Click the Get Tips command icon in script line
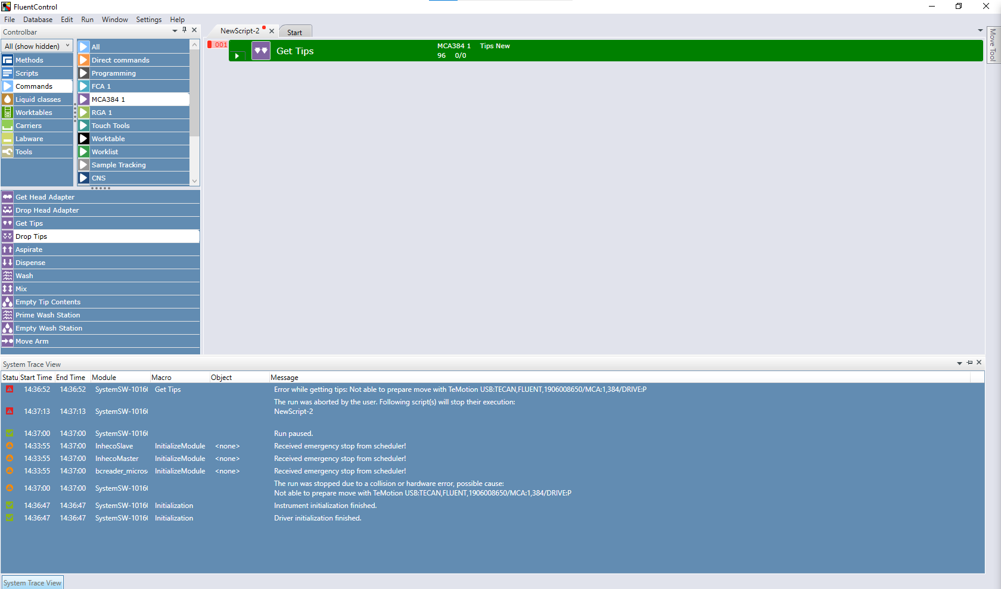Viewport: 1001px width, 589px height. click(261, 51)
